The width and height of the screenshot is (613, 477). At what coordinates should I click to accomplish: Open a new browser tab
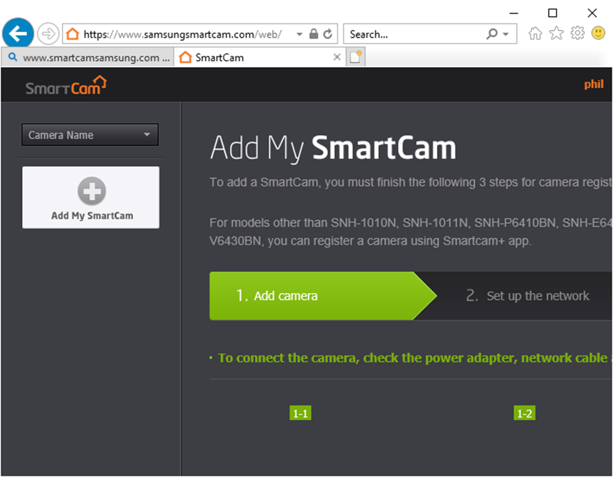[356, 57]
